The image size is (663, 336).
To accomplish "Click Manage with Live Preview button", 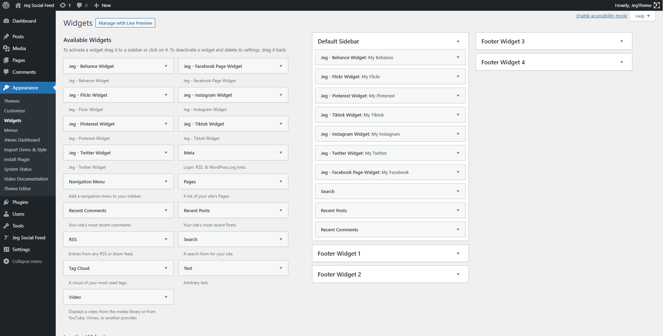I will [125, 23].
